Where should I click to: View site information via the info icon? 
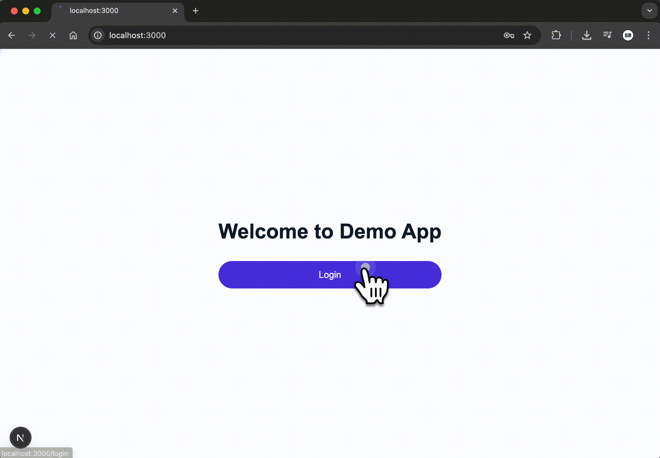tap(98, 35)
